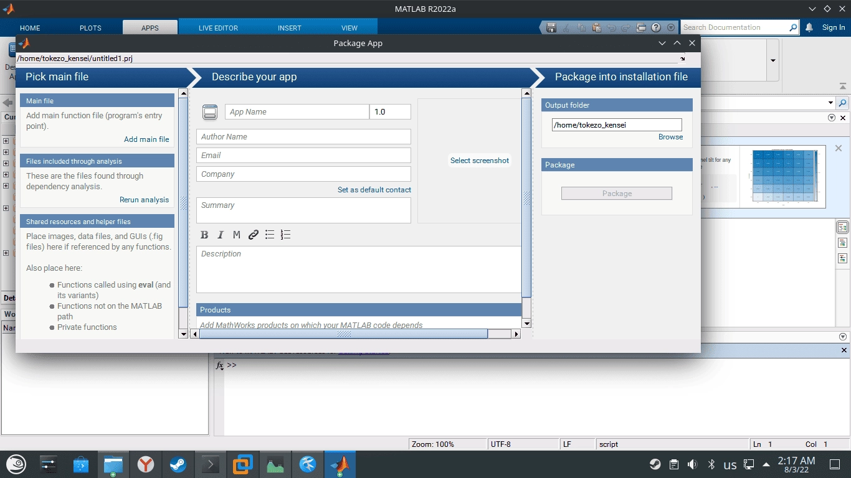Screen dimensions: 851x478
Task: Click the project path arrow icon
Action: pos(683,59)
